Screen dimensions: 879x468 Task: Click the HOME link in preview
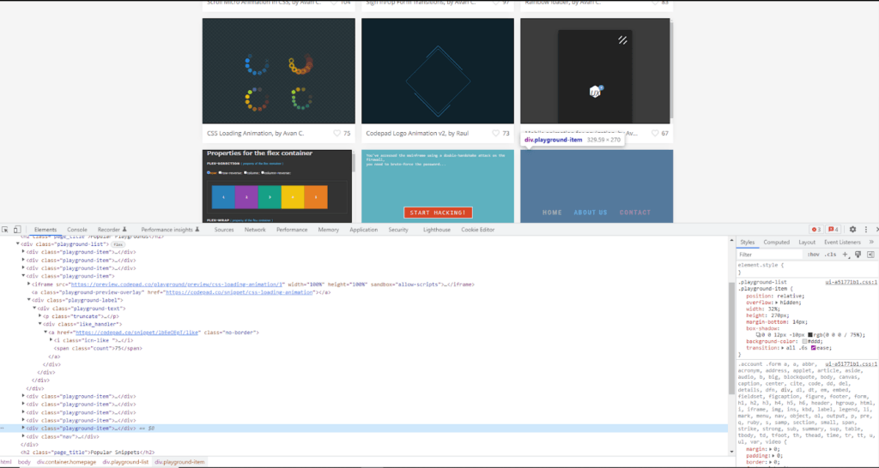pos(552,213)
